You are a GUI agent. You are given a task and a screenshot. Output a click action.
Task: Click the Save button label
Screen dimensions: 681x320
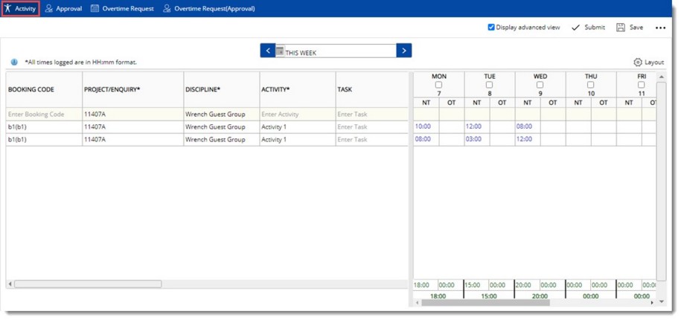pyautogui.click(x=636, y=28)
